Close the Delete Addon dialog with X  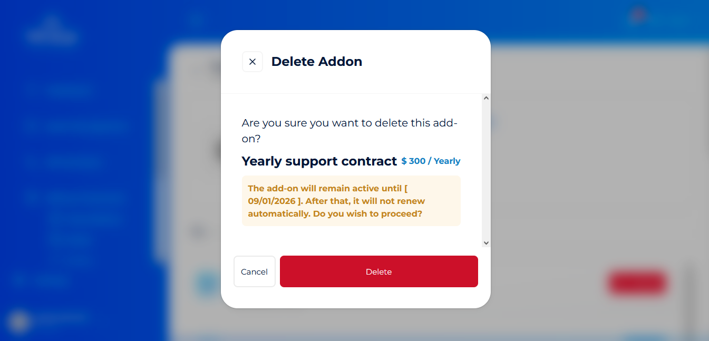252,62
